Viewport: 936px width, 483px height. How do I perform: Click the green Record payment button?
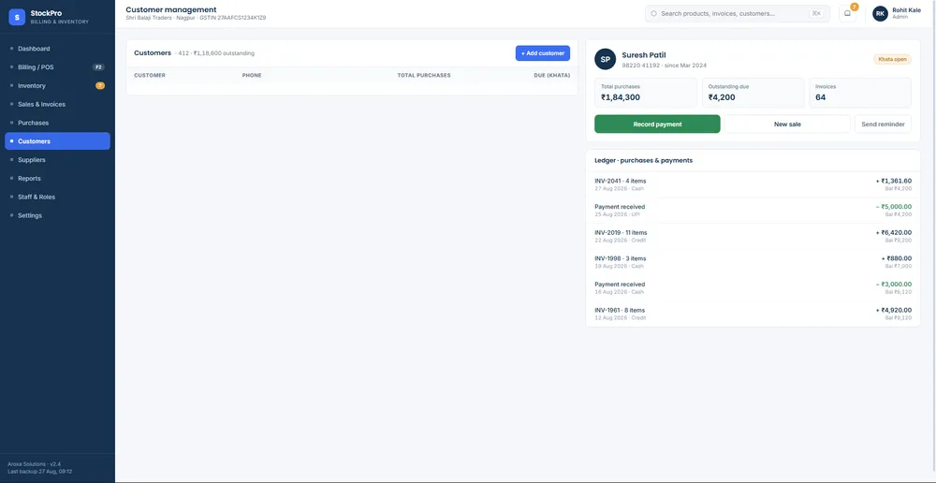(657, 124)
